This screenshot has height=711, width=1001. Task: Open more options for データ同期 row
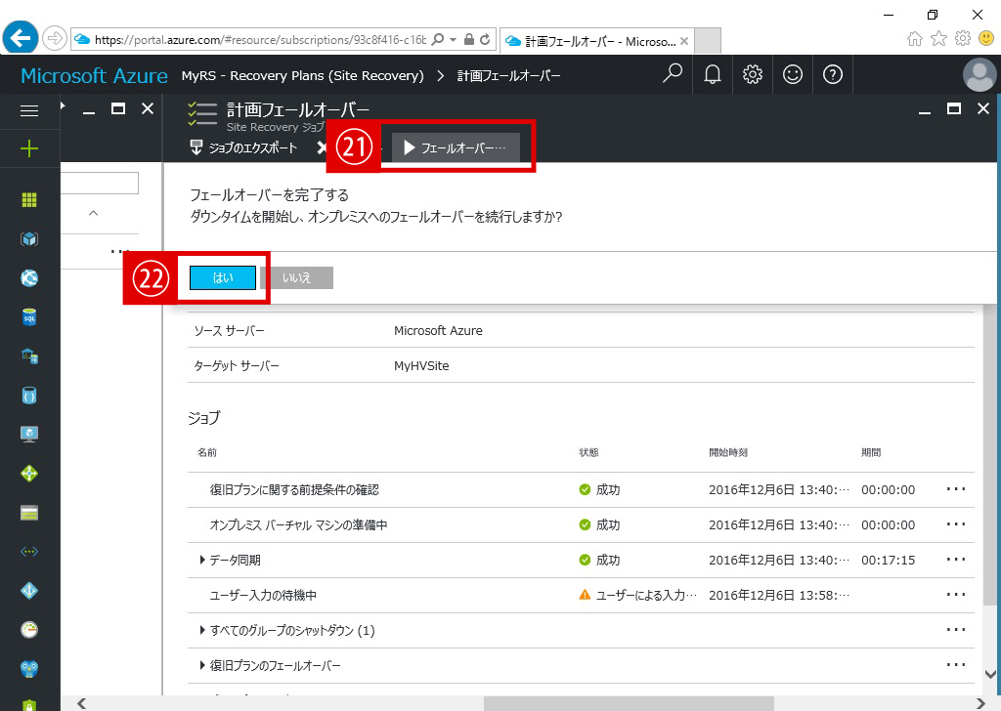(956, 560)
